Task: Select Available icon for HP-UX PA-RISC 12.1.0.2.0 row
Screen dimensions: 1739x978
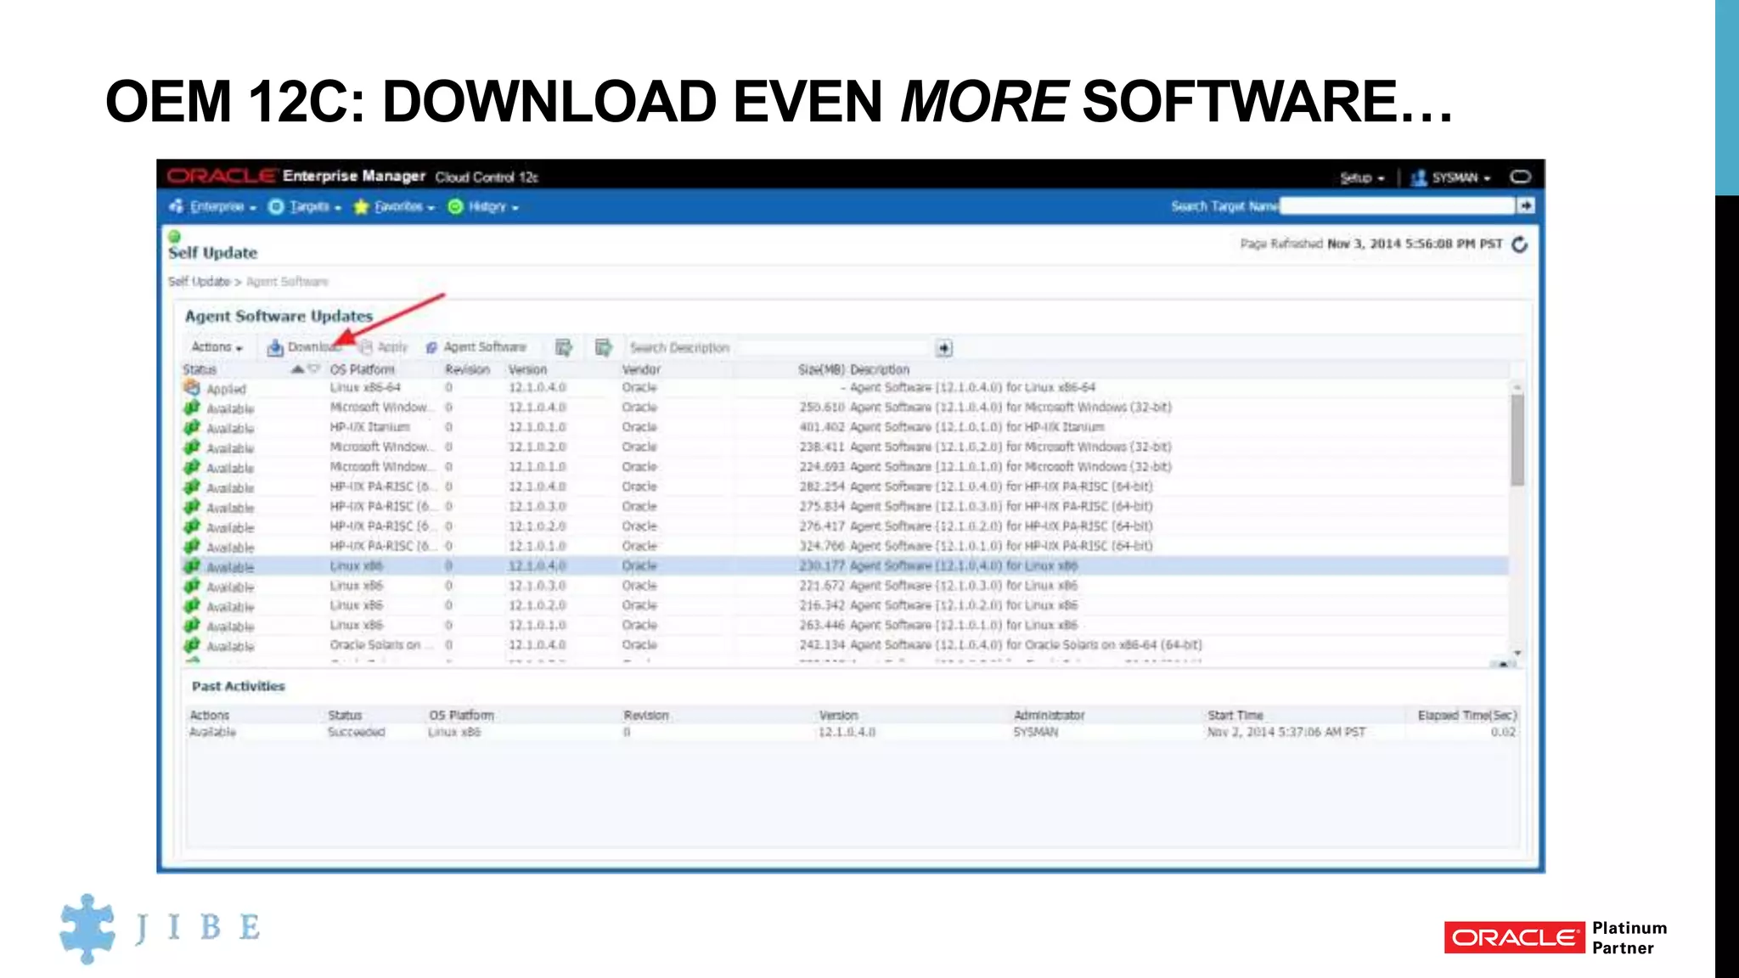Action: tap(192, 526)
